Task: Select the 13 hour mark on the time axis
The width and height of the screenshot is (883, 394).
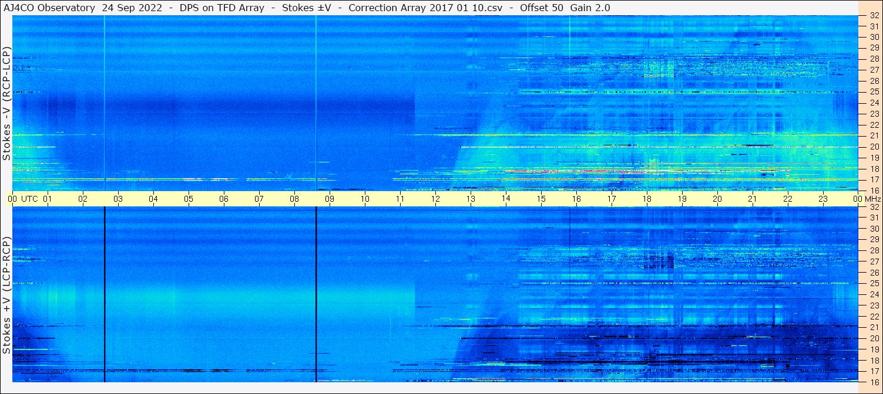Action: pyautogui.click(x=471, y=199)
